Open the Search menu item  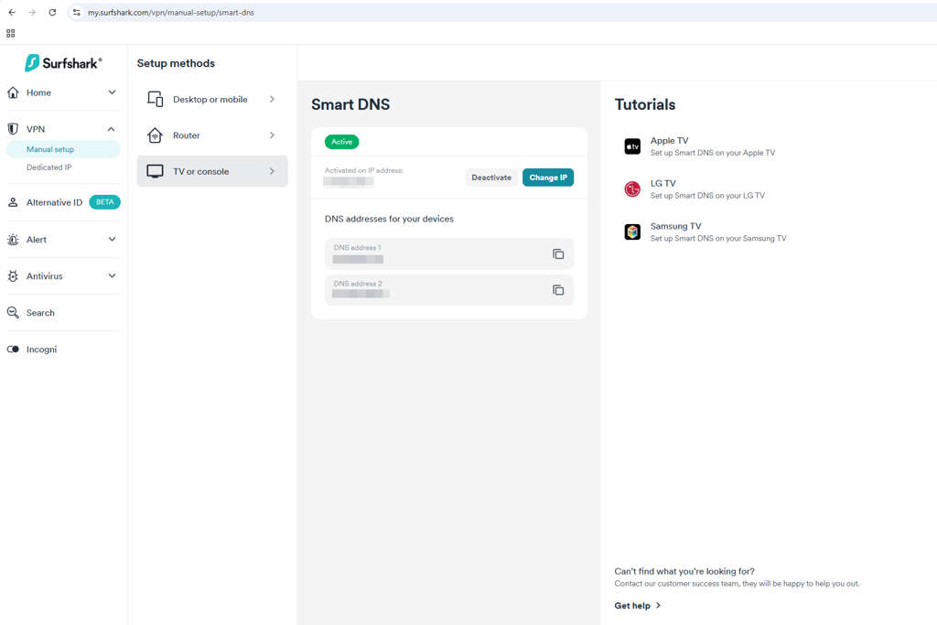pos(40,313)
